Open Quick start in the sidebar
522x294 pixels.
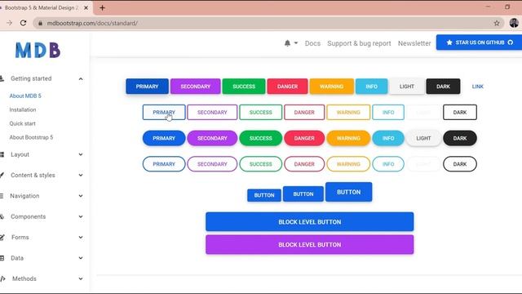coord(22,123)
